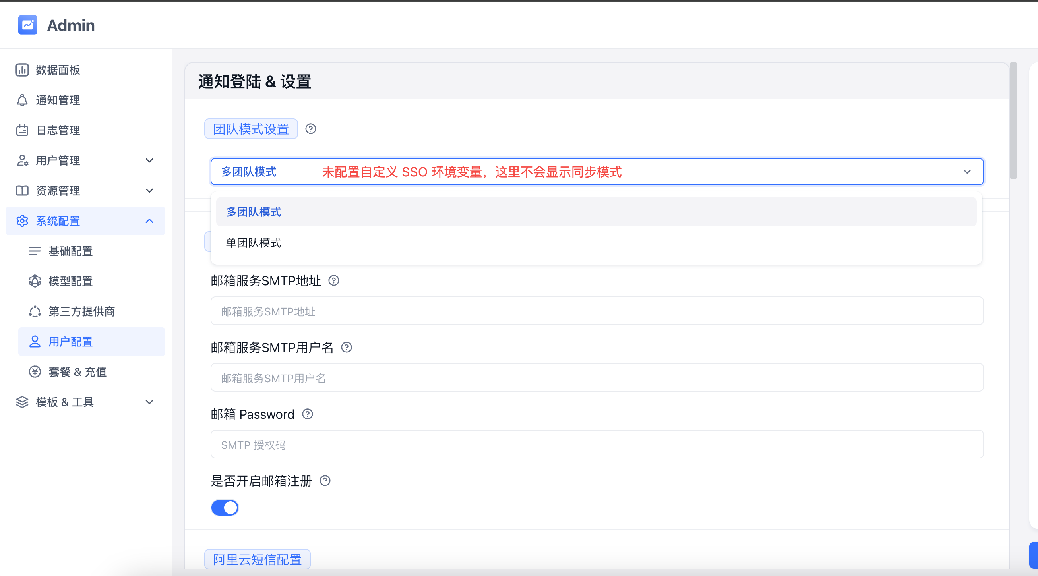The width and height of the screenshot is (1038, 576).
Task: Click the 日志管理 calendar icon
Action: click(22, 130)
